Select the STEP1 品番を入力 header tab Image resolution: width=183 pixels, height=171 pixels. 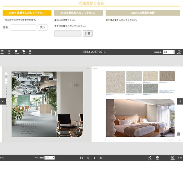point(27,13)
